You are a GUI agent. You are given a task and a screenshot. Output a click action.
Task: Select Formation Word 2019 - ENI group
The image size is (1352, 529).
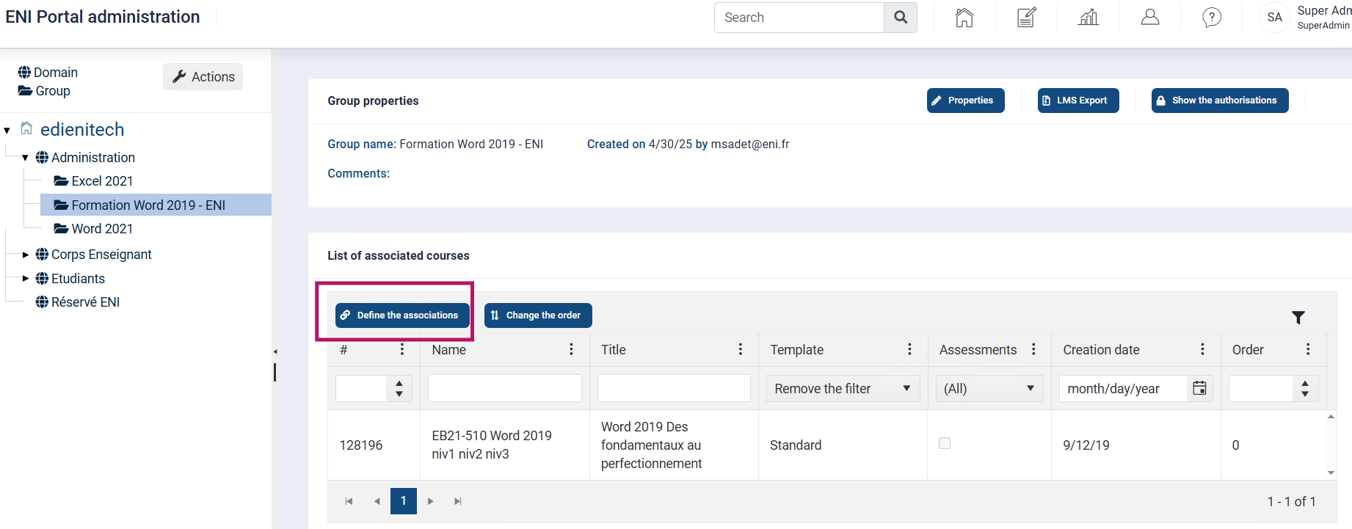pos(148,205)
